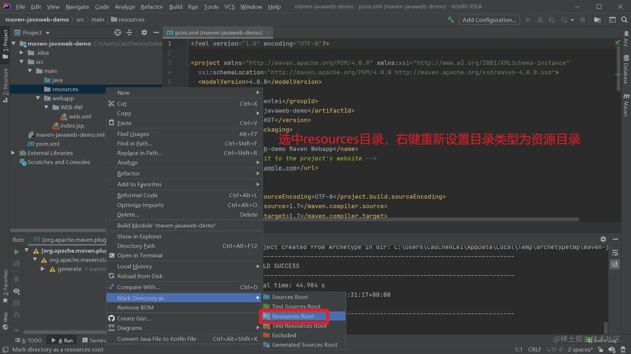Select web.xml in project tree

tap(76, 116)
